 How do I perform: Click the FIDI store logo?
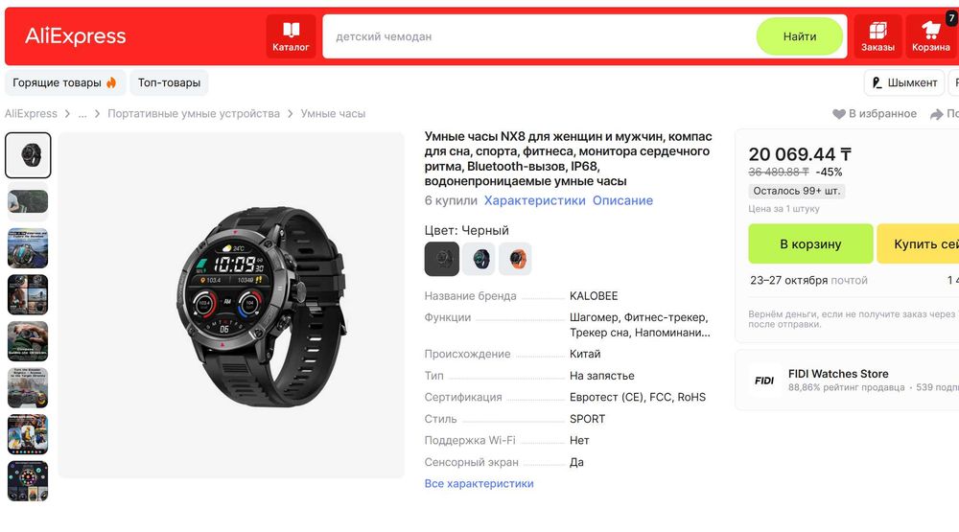[x=764, y=381]
